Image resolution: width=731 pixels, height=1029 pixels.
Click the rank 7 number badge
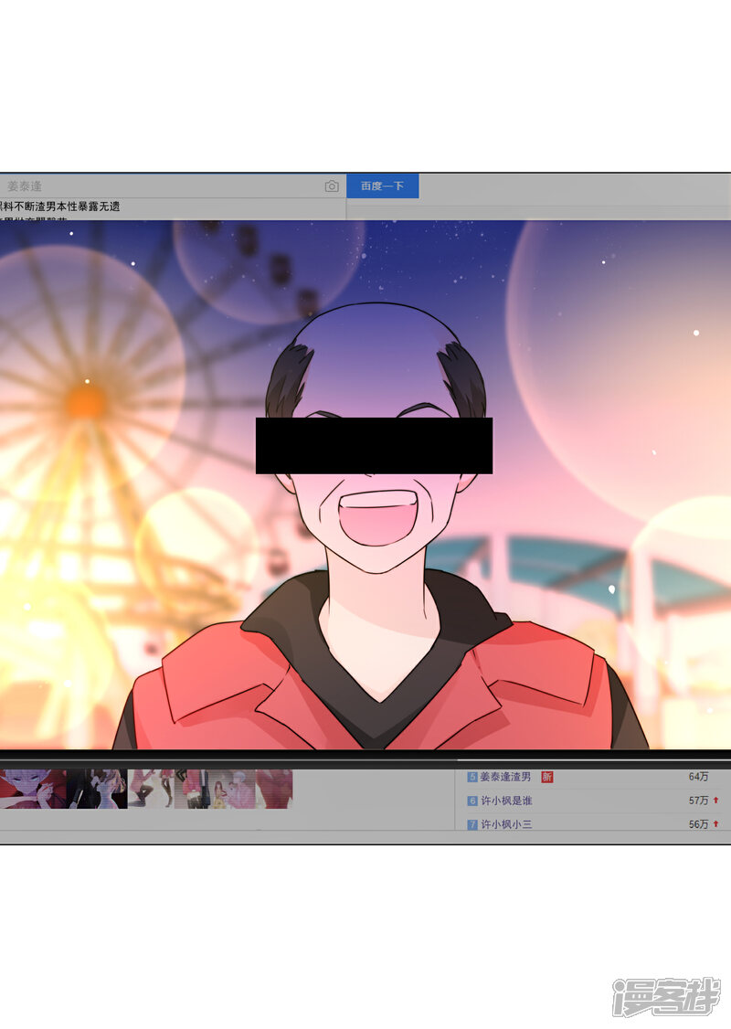472,824
